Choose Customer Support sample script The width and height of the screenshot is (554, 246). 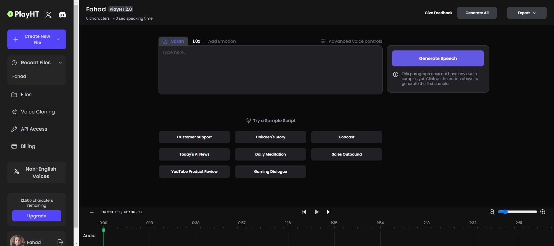[x=194, y=137]
